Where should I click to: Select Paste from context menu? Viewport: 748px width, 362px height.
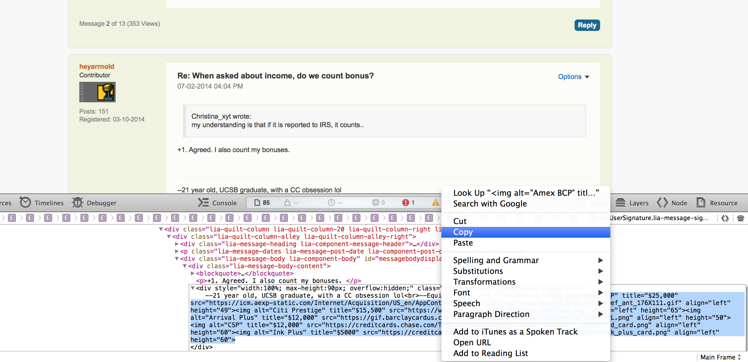[463, 243]
